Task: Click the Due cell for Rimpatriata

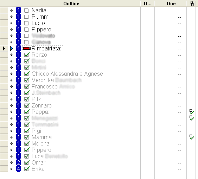Action: [x=171, y=49]
